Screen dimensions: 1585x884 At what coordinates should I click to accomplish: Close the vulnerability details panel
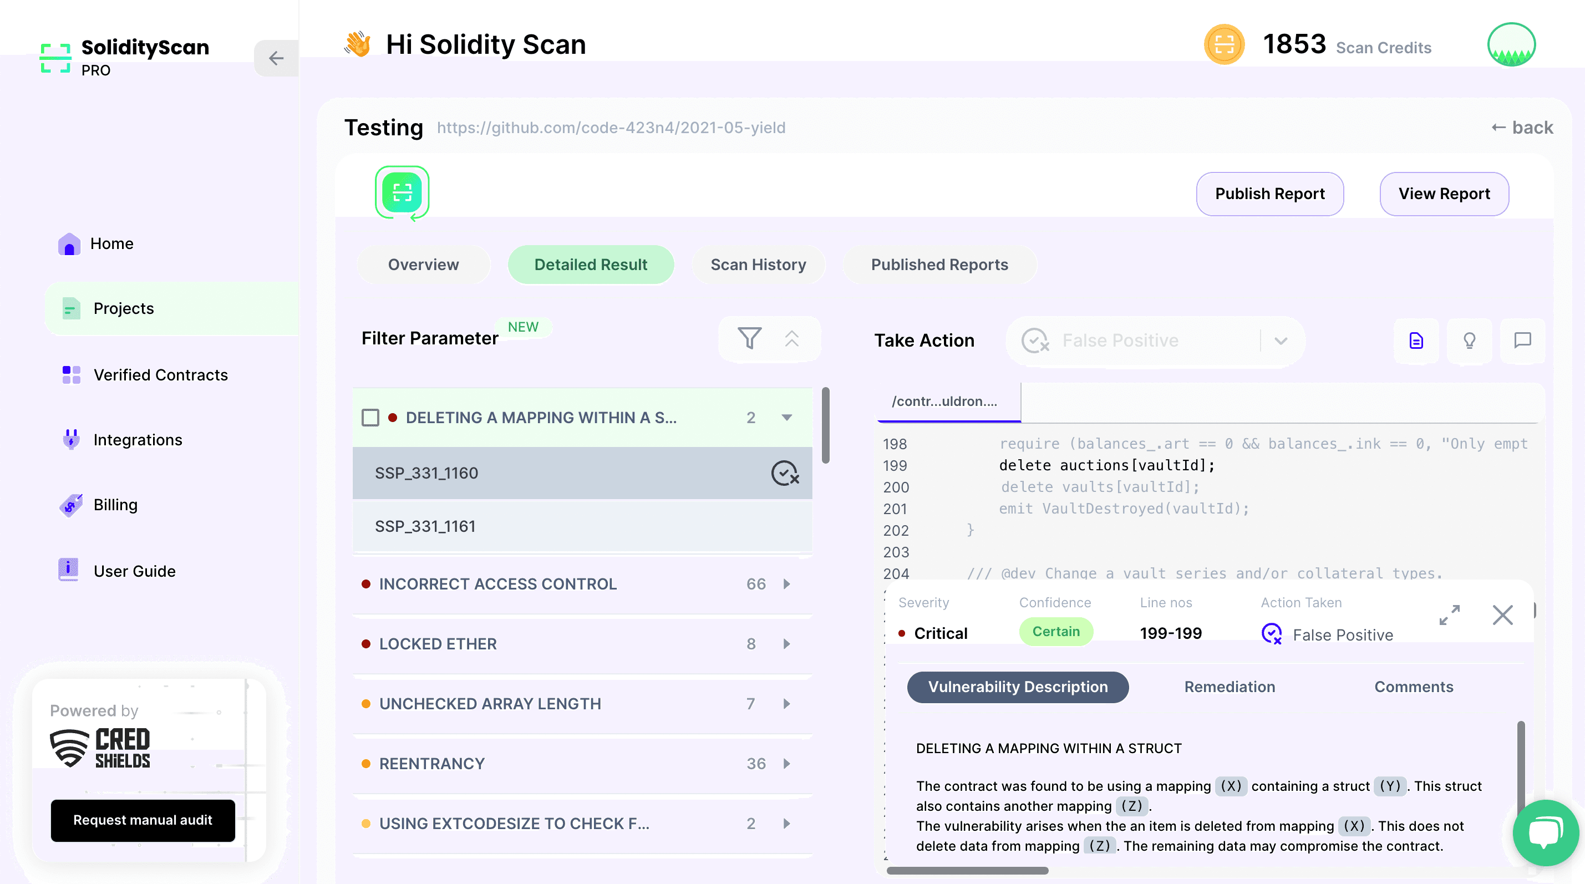1502,614
